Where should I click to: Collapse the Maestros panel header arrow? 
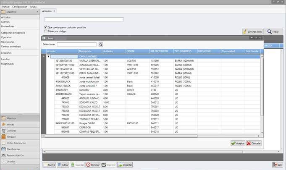point(37,12)
